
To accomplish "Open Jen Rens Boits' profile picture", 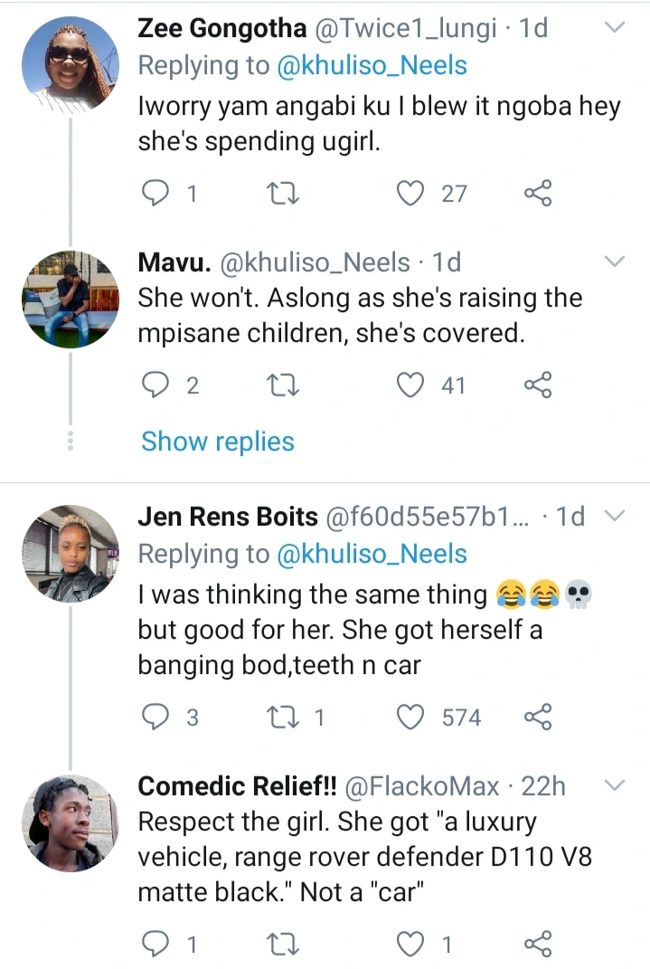I will [x=70, y=553].
